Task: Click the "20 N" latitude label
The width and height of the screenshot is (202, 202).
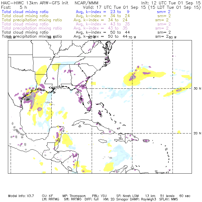Action: (x=197, y=133)
